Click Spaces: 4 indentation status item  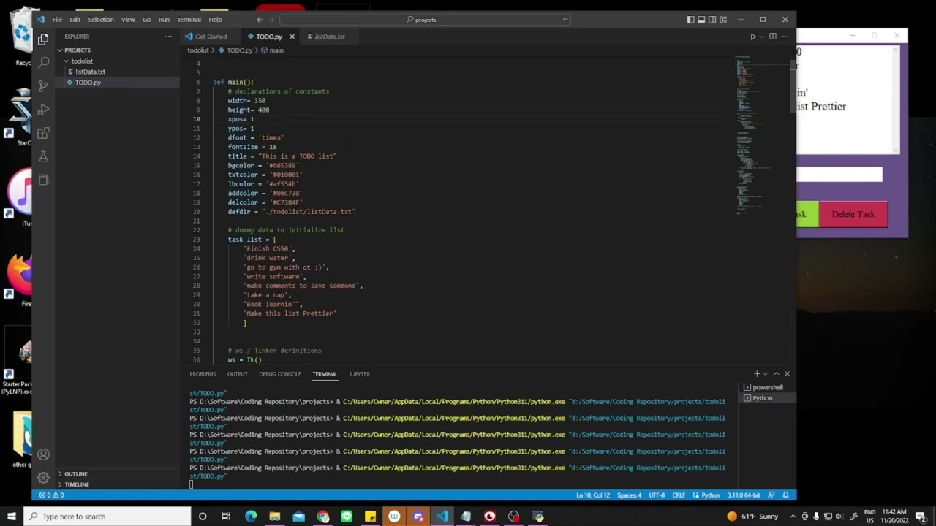click(x=629, y=495)
